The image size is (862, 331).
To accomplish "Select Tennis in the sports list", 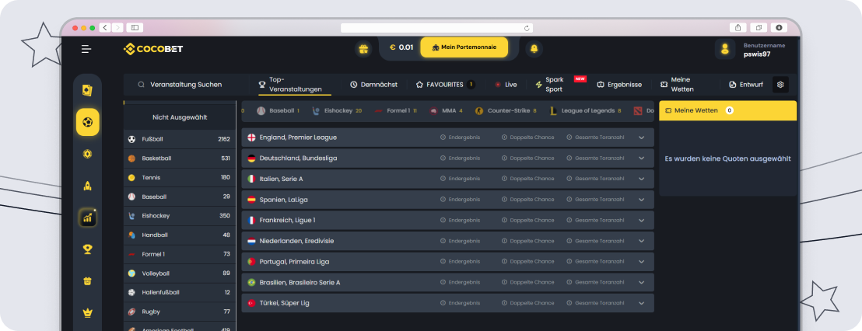I will click(x=179, y=178).
